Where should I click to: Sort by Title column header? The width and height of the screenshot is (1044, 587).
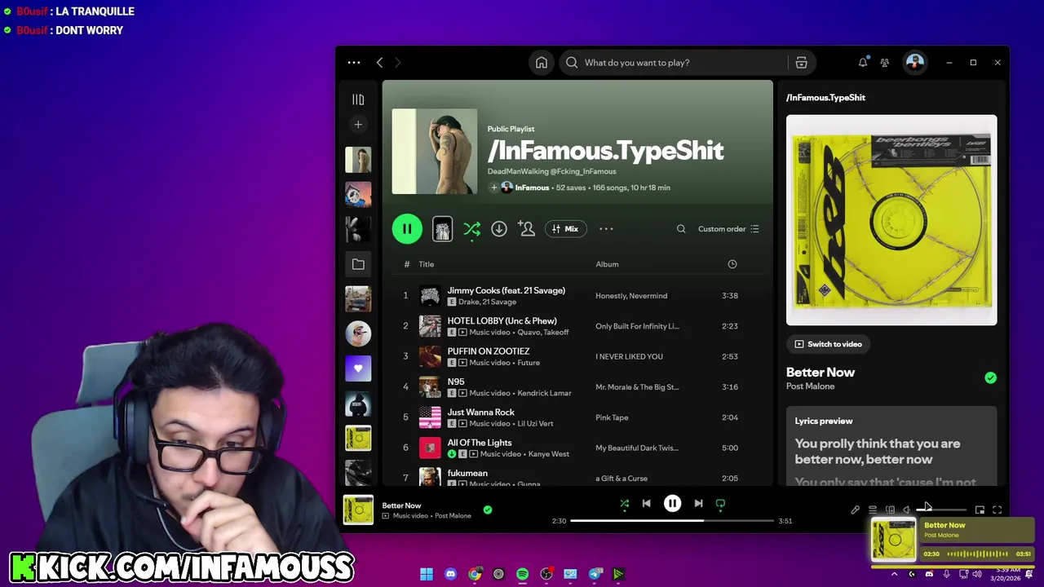pyautogui.click(x=427, y=264)
